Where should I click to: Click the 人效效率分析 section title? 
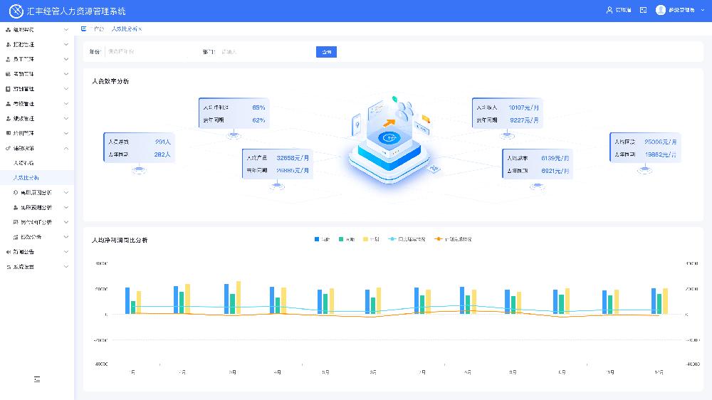pyautogui.click(x=110, y=81)
